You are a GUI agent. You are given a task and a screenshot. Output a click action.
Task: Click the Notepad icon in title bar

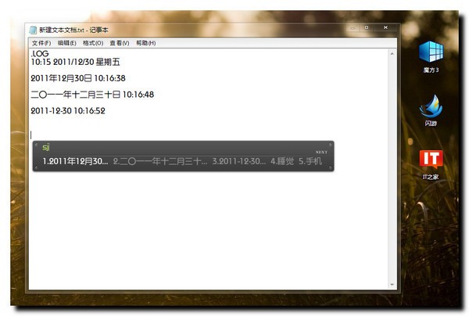tap(33, 30)
